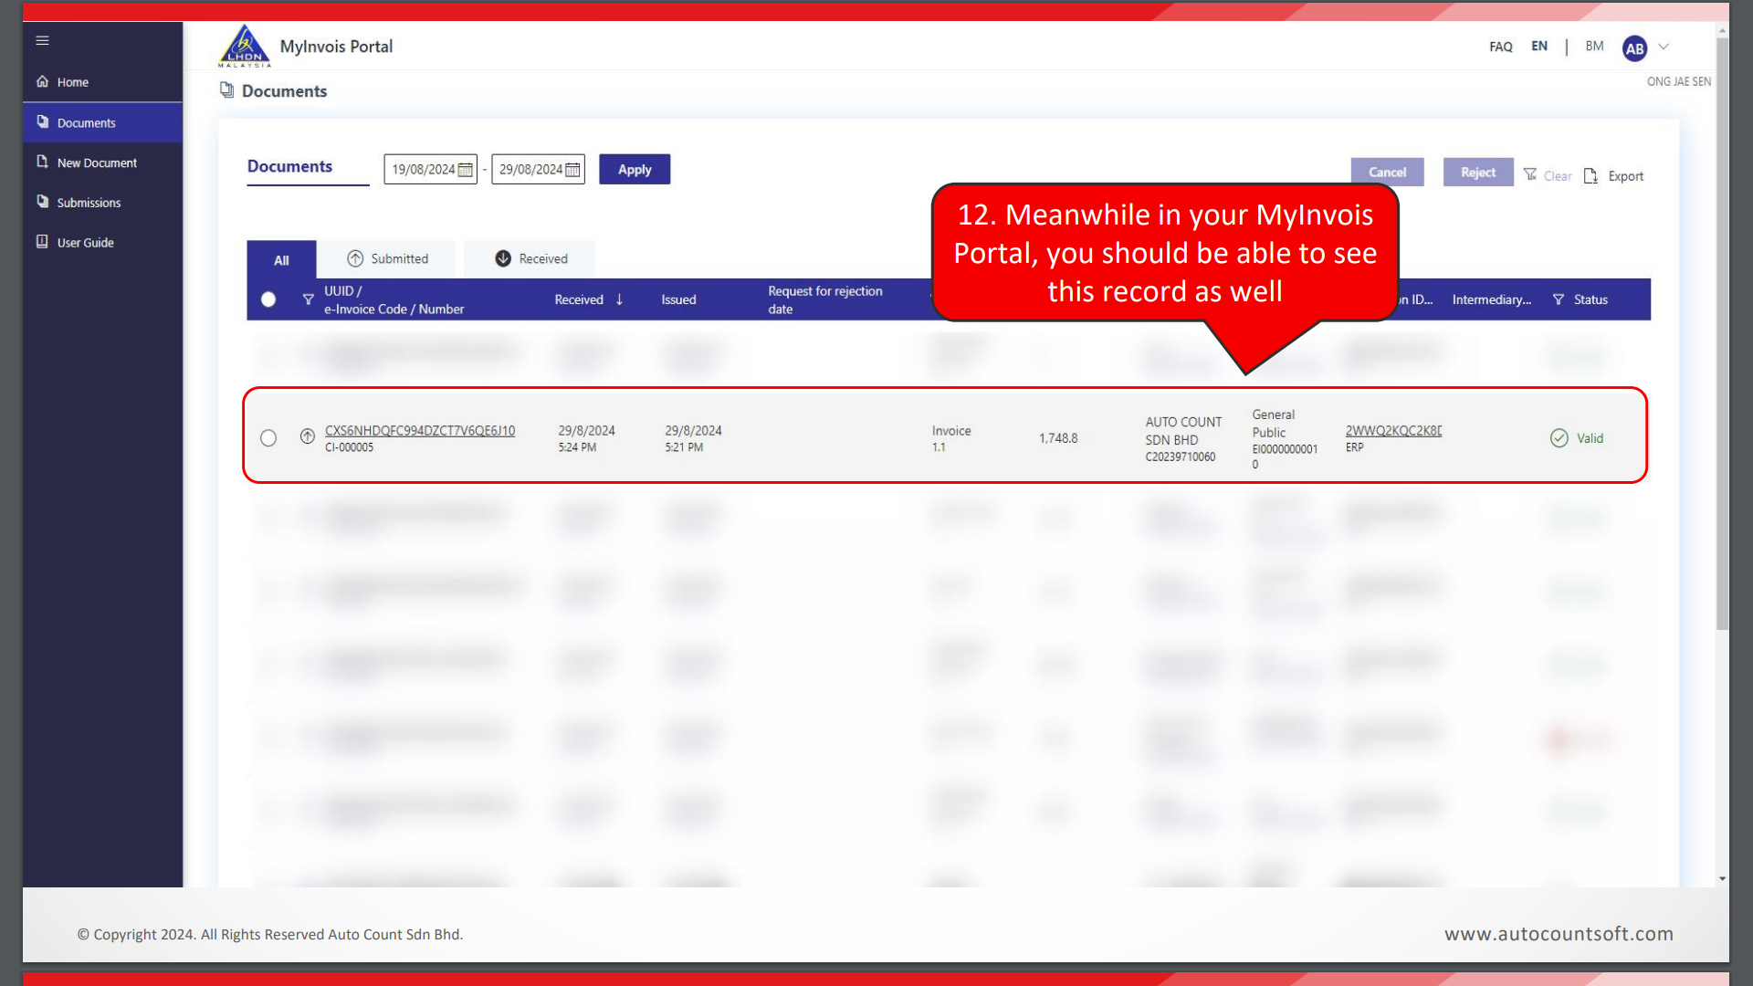Click the Clear filter icon
The width and height of the screenshot is (1753, 986).
1530,174
